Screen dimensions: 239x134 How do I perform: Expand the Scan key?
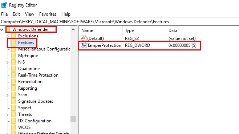point(8,95)
